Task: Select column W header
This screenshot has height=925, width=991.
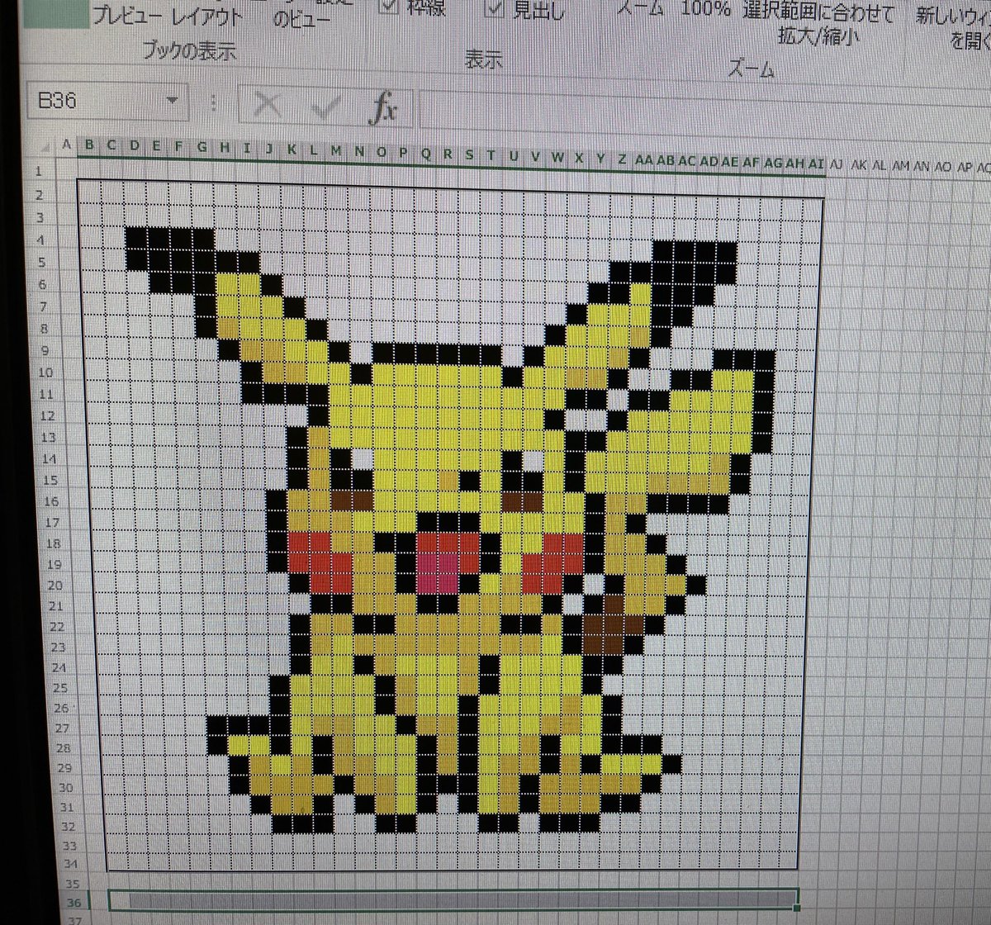Action: [x=557, y=156]
